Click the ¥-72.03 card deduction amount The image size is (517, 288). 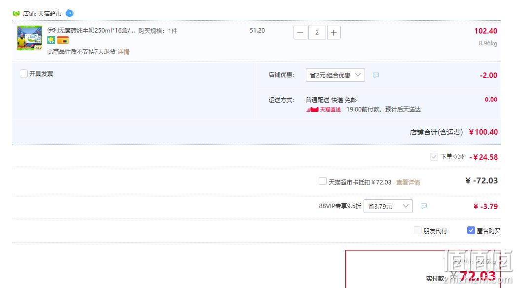(x=481, y=180)
